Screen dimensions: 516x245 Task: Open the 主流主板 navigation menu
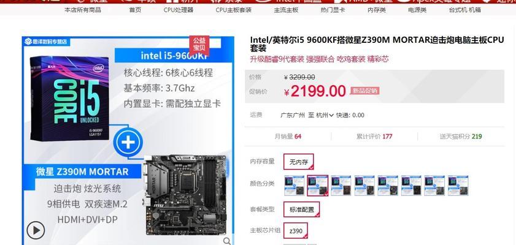pos(286,10)
